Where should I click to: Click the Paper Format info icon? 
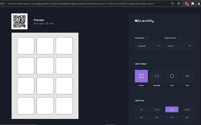point(179,38)
